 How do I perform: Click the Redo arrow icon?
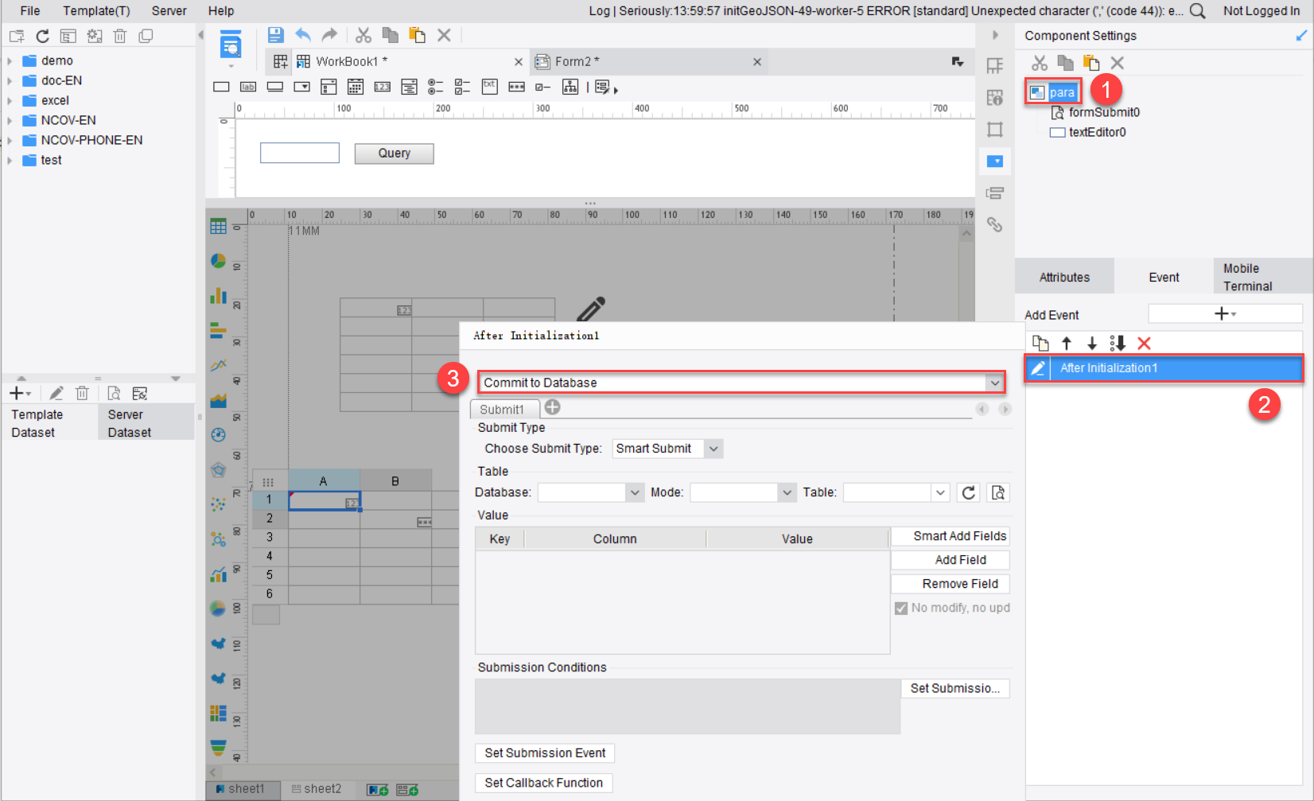tap(329, 35)
